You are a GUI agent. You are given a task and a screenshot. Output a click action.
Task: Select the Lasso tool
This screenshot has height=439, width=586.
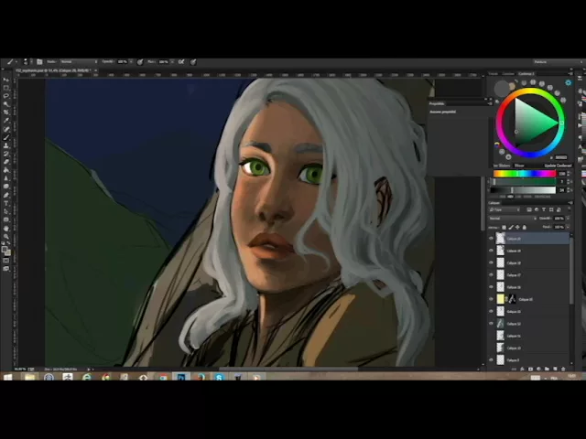coord(6,96)
